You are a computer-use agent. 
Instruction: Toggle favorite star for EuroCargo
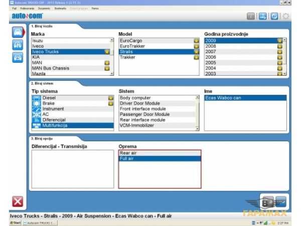point(196,41)
